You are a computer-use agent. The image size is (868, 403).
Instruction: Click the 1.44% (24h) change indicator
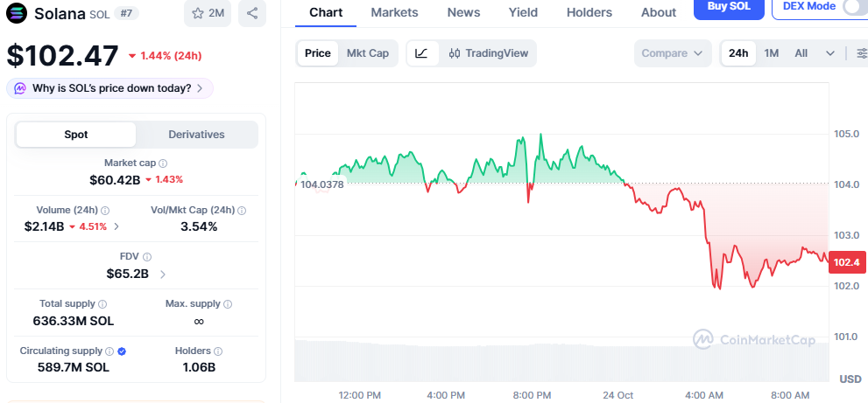(165, 55)
